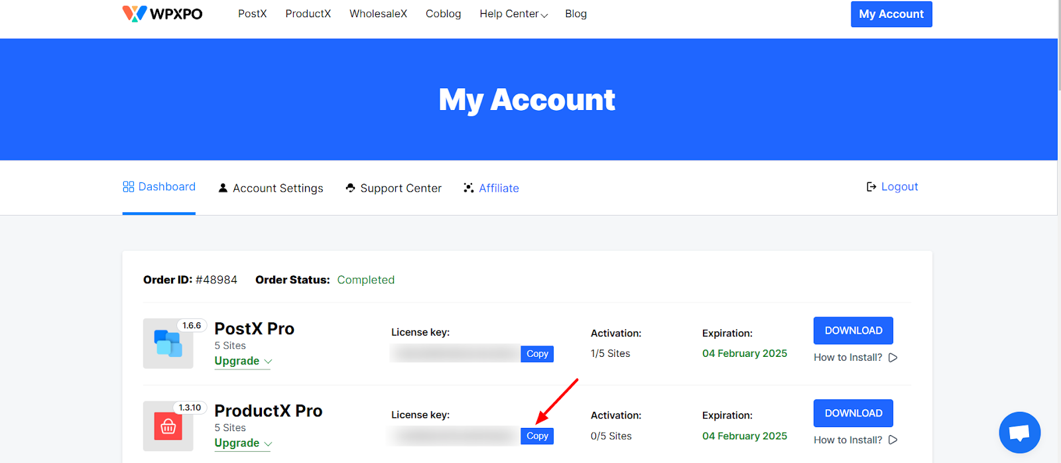Open the live chat bubble icon
This screenshot has height=463, width=1061.
[1019, 432]
